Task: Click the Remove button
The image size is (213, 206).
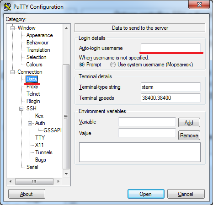Action: (x=189, y=136)
